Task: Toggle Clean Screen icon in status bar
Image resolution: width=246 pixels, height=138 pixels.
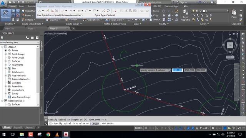Action: pos(239,128)
